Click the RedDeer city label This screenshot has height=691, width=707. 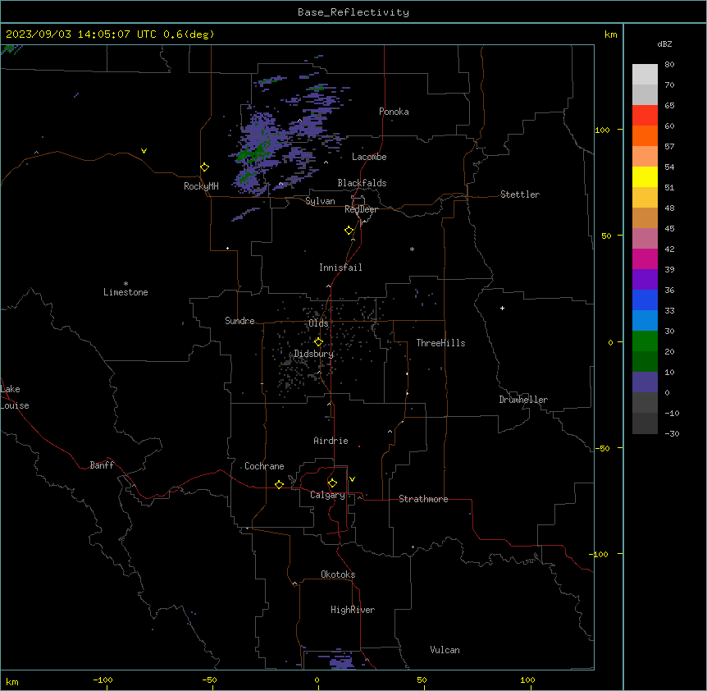tap(361, 209)
